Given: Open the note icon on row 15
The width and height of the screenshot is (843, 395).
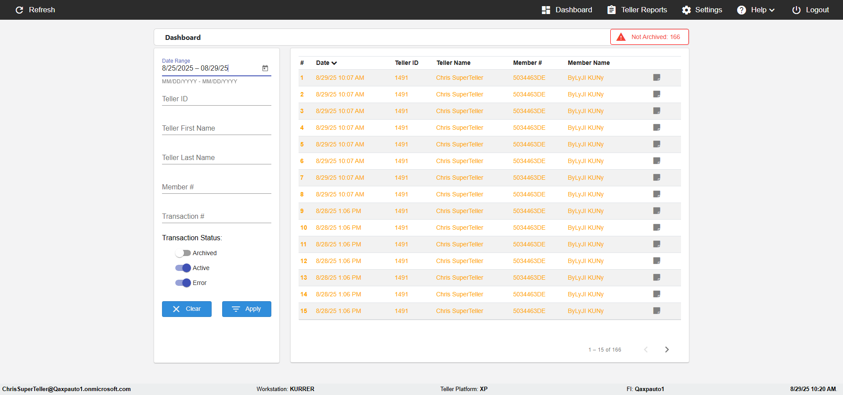Looking at the screenshot, I should click(656, 311).
